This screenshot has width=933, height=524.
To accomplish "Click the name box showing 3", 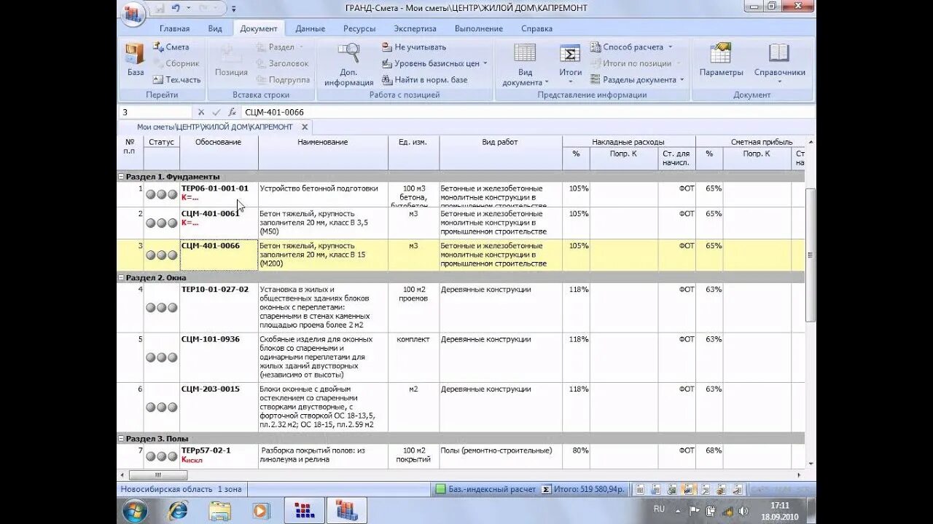I will pos(155,112).
